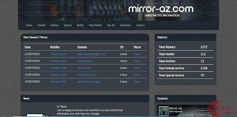Open notifier Turan Ordusu profile
This screenshot has height=117, width=237.
click(x=58, y=54)
